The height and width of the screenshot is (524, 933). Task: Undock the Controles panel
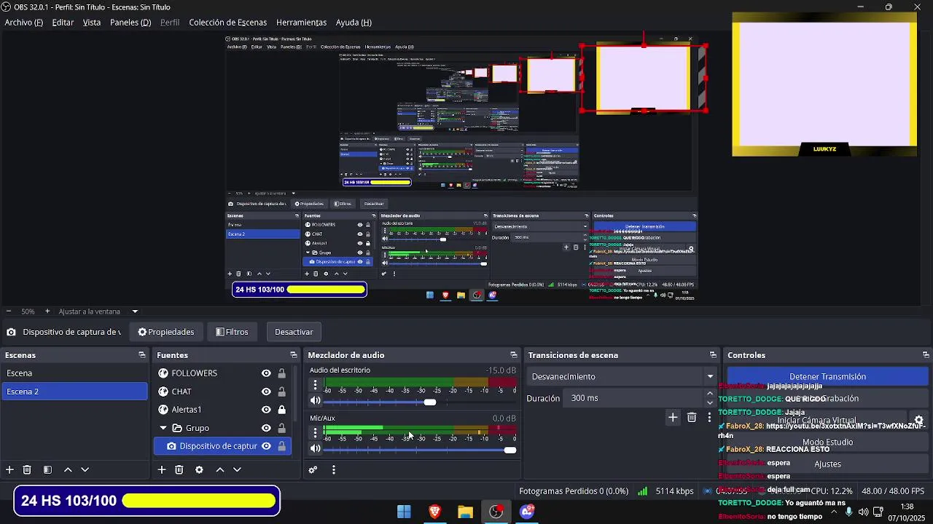pos(926,355)
